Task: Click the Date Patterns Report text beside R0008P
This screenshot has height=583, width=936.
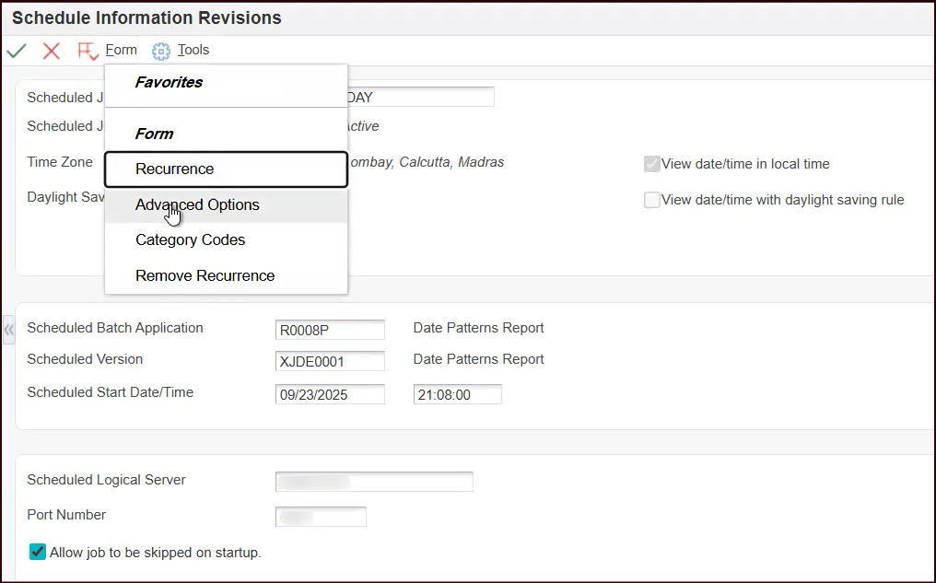Action: [478, 328]
